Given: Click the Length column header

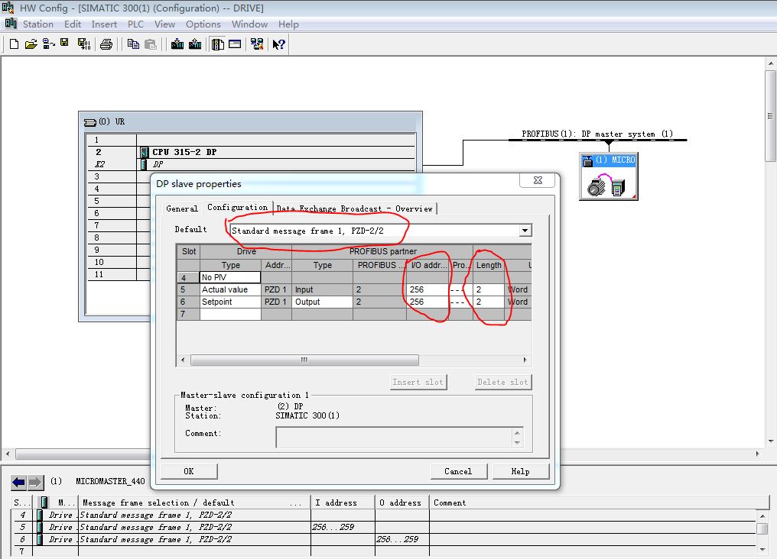Looking at the screenshot, I should click(489, 265).
